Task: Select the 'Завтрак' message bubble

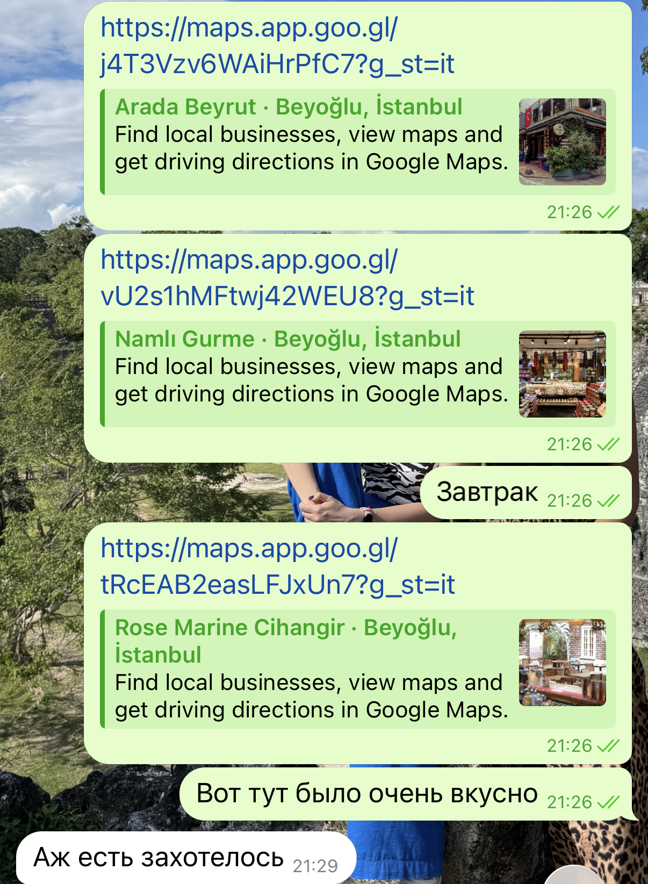Action: point(525,493)
